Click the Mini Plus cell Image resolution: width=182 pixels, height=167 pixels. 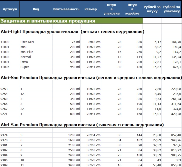pos(36,52)
